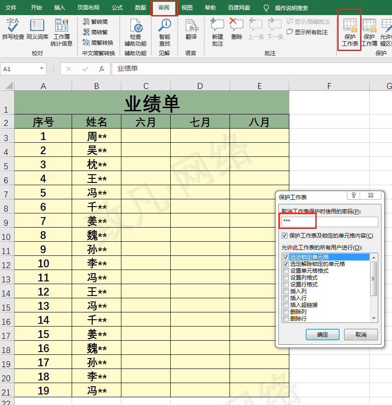Select row header 10

[x=6, y=237]
